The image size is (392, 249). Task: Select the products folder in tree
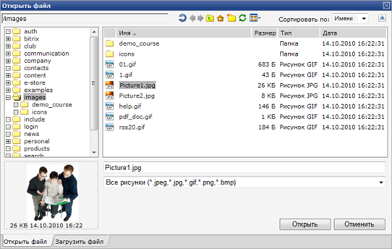37,149
